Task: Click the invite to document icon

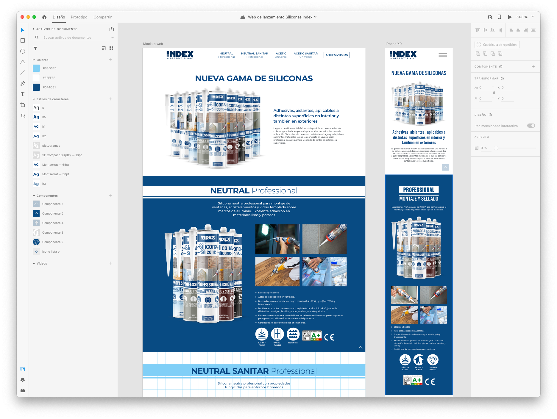Action: point(490,17)
